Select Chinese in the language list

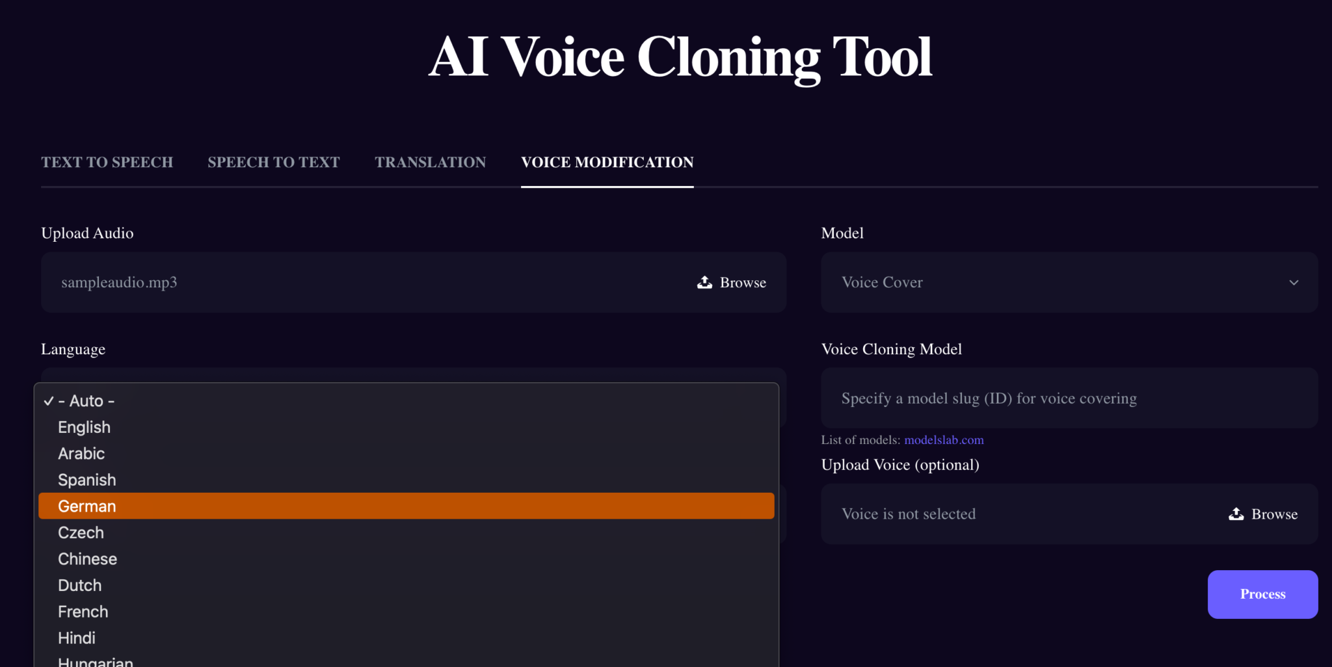coord(87,558)
